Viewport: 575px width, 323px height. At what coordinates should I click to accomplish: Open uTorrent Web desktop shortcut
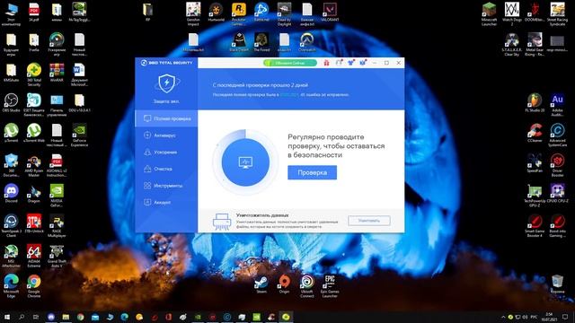pyautogui.click(x=34, y=133)
